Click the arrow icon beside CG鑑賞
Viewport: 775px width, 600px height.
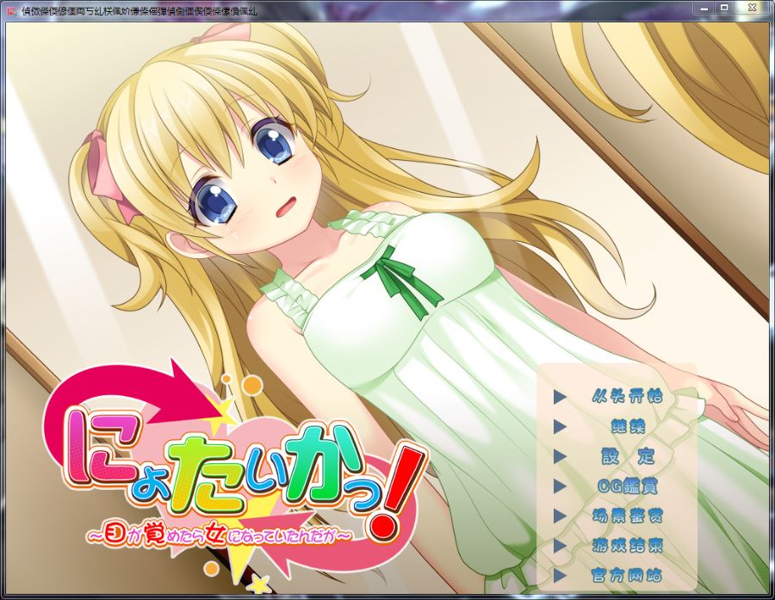560,486
